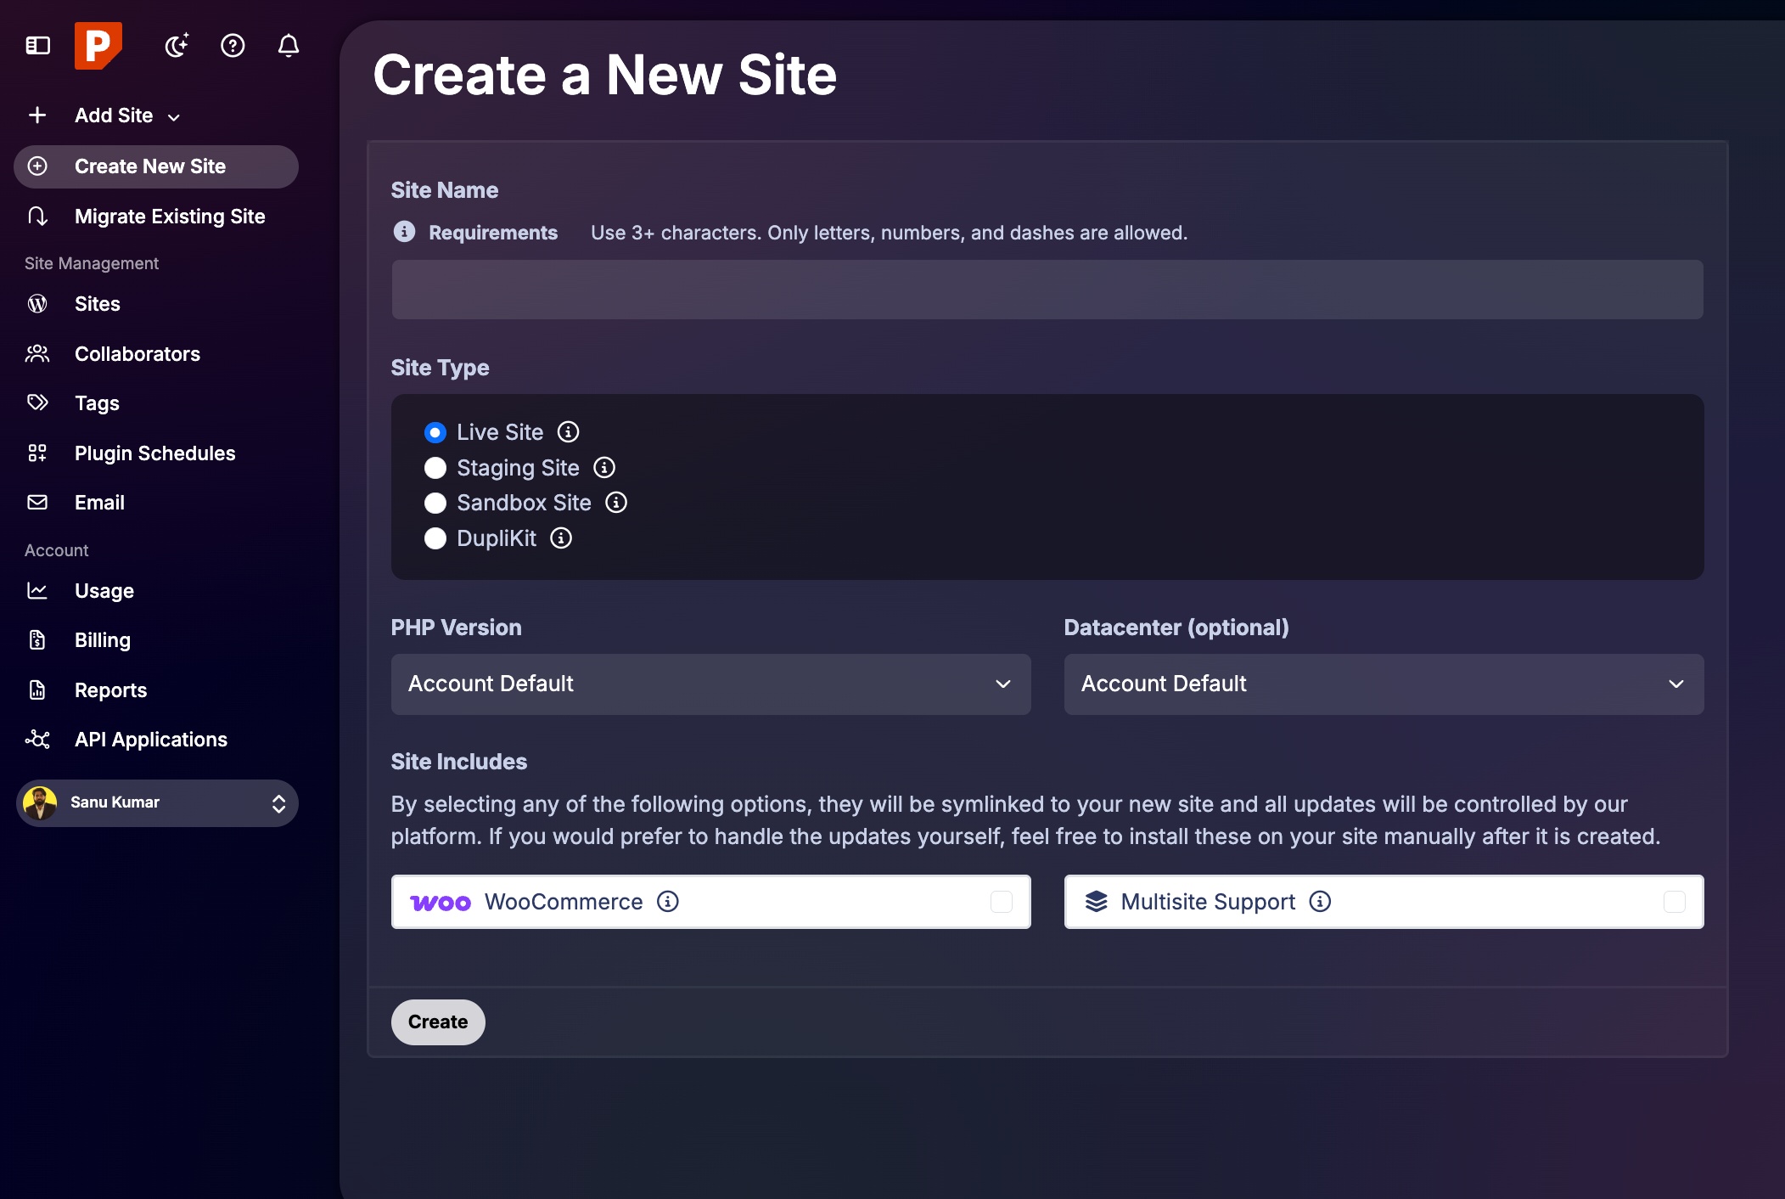The height and width of the screenshot is (1199, 1785).
Task: Select the Staging Site option
Action: [x=435, y=468]
